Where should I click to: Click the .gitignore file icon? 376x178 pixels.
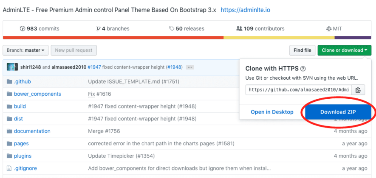point(8,168)
